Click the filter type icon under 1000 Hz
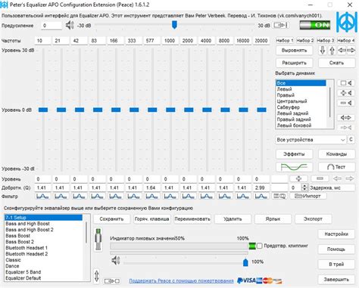The height and width of the screenshot is (288, 359). (x=170, y=196)
